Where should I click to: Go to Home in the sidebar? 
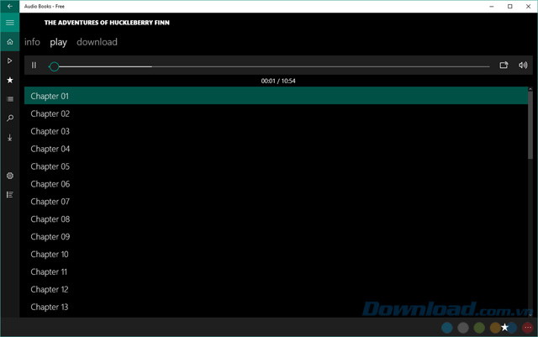[9, 42]
